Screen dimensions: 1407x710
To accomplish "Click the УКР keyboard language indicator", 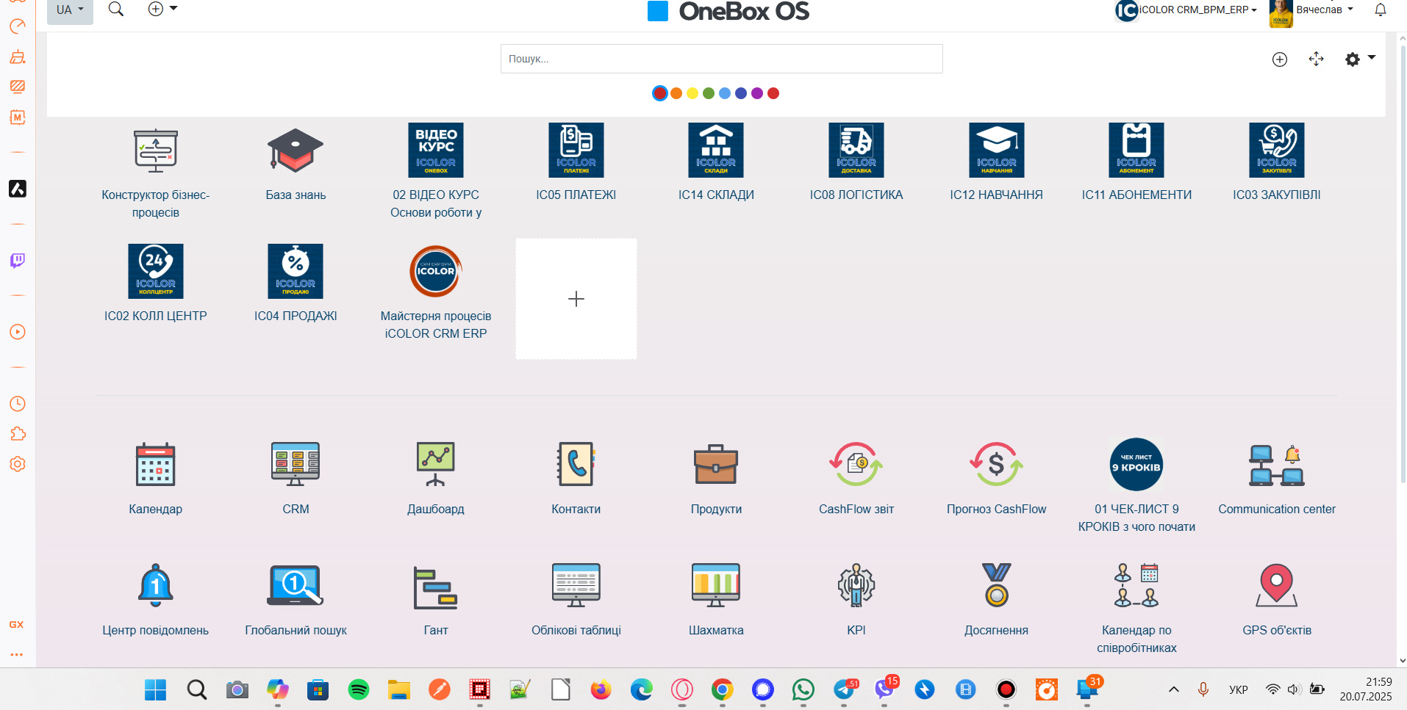I will (x=1239, y=689).
